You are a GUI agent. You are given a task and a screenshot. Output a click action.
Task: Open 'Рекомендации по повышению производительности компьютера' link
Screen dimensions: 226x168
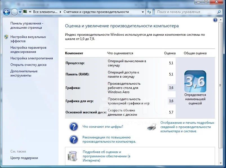click(x=109, y=140)
